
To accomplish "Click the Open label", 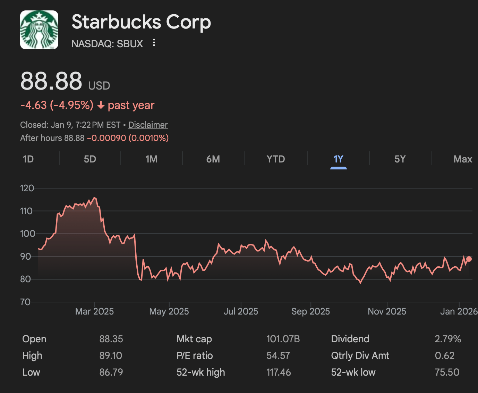I will [x=34, y=339].
